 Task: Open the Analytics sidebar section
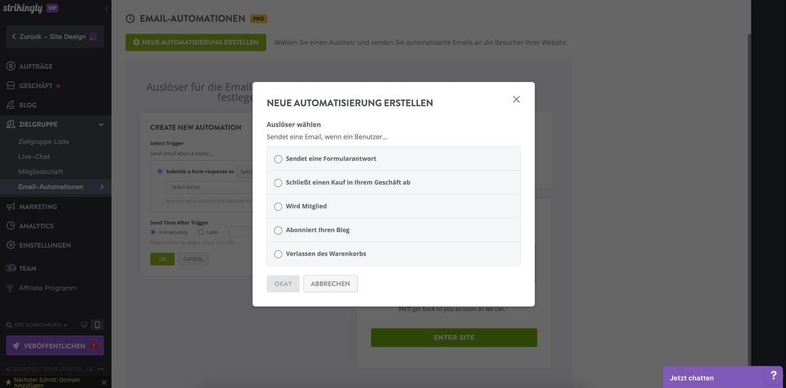(28, 225)
